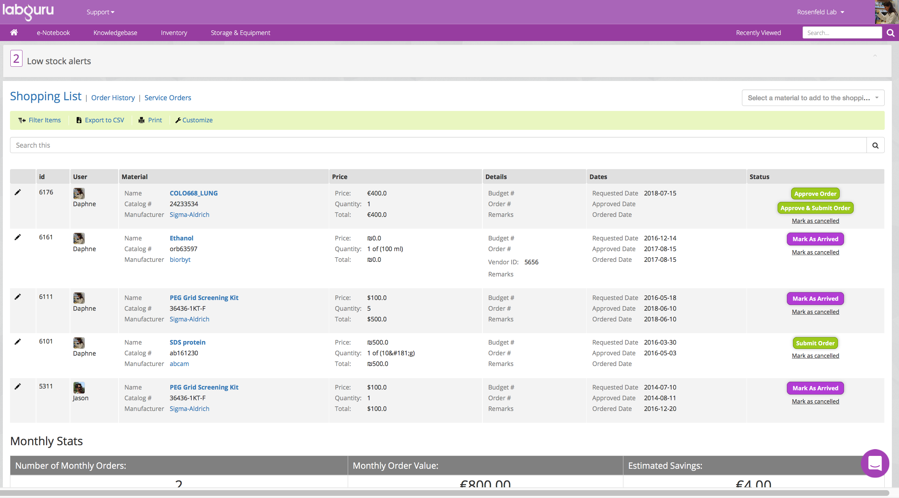Open the chat support bubble
This screenshot has height=498, width=899.
[875, 463]
